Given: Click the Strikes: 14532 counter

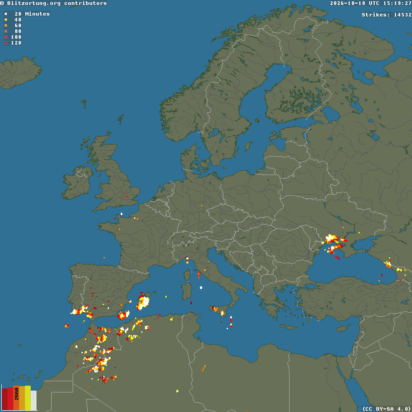Looking at the screenshot, I should tap(386, 15).
